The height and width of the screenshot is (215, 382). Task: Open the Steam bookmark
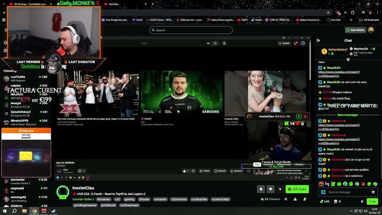(256, 20)
